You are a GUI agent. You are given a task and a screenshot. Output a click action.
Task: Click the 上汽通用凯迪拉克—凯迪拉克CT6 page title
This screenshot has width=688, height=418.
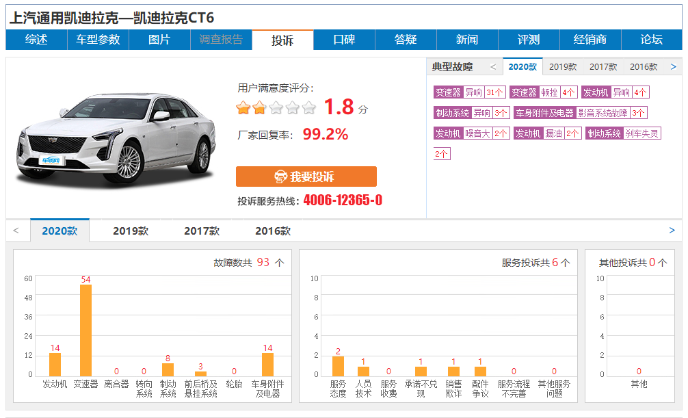point(111,18)
